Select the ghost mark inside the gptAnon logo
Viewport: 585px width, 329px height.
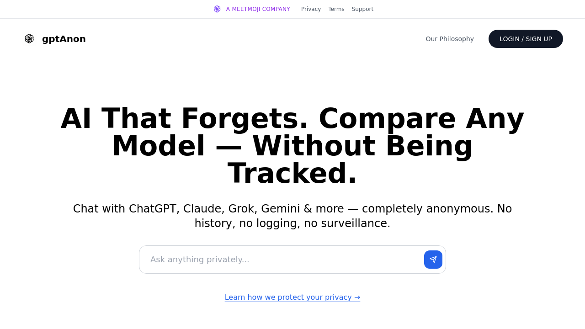[29, 38]
